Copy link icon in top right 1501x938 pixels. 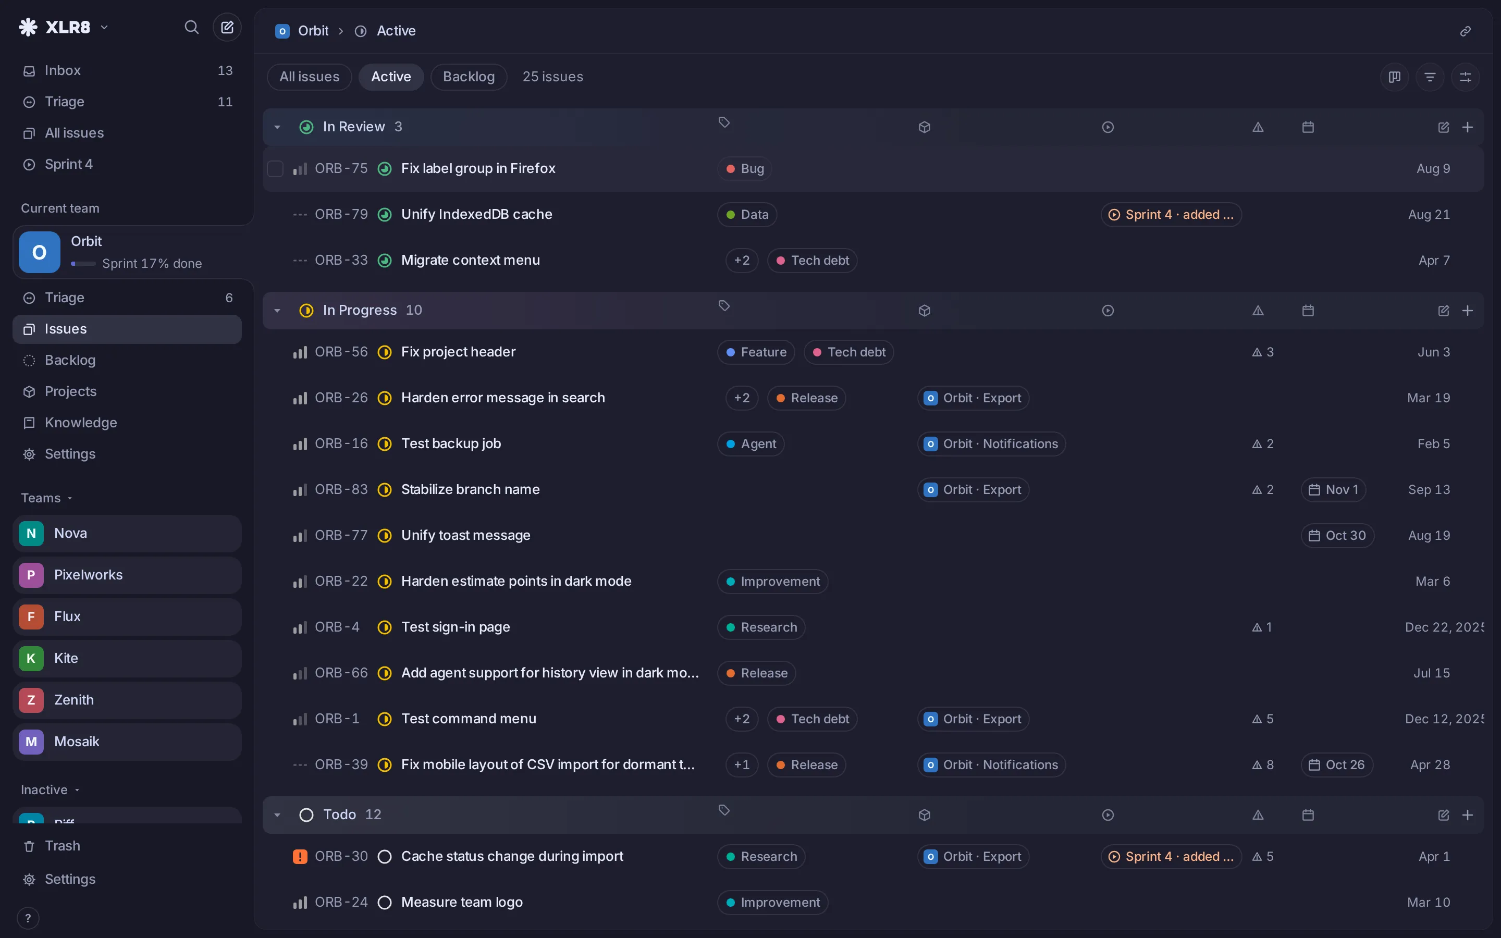1465,31
